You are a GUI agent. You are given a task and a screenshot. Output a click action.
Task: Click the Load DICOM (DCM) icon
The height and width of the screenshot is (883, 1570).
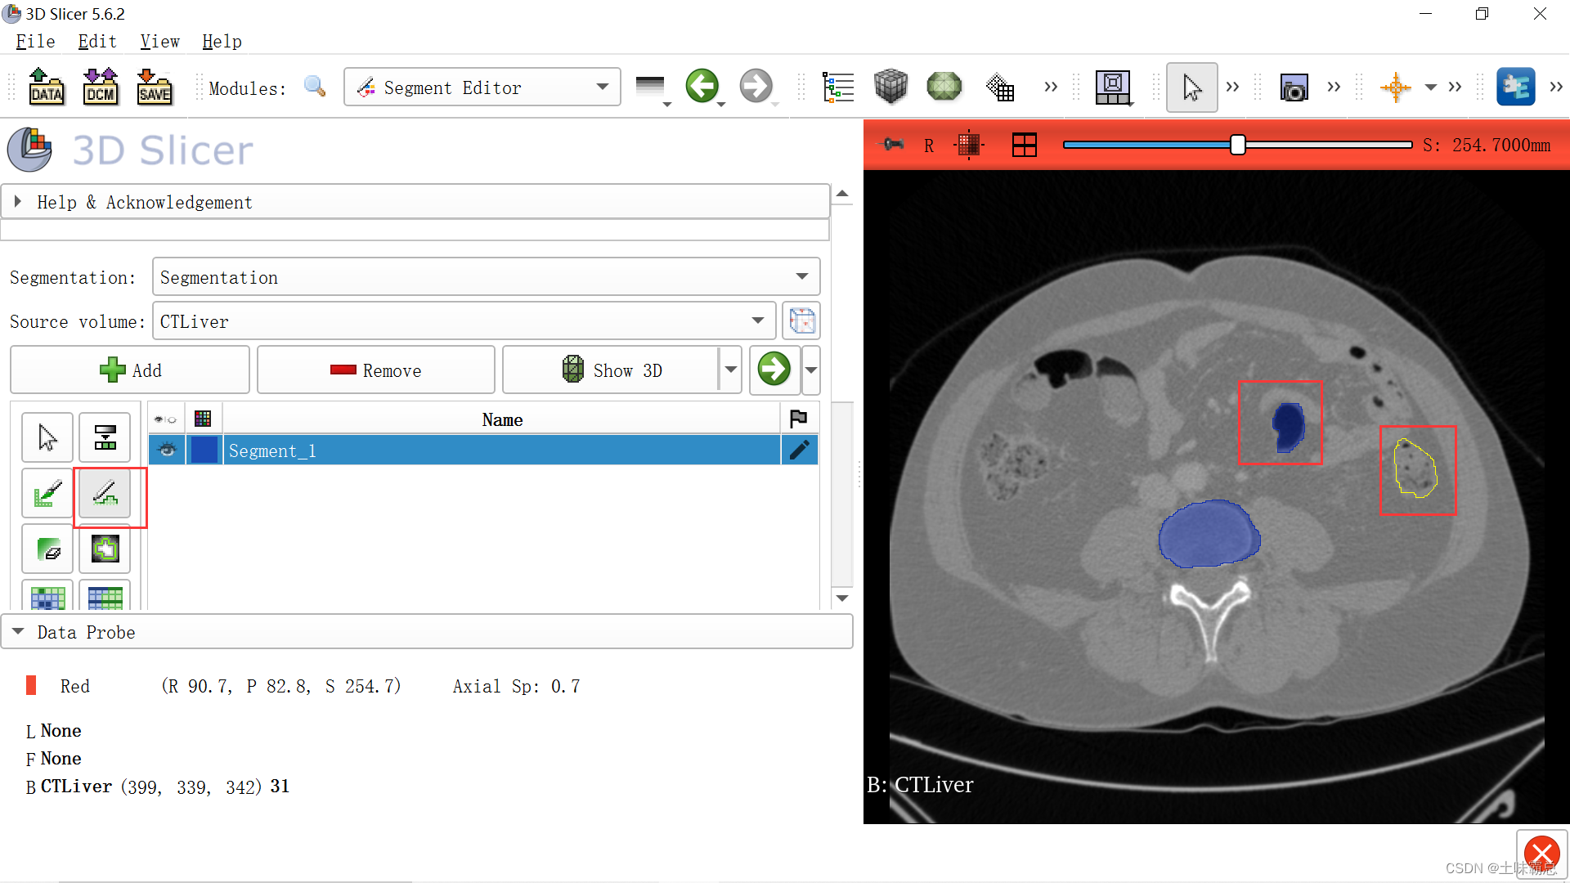click(100, 87)
